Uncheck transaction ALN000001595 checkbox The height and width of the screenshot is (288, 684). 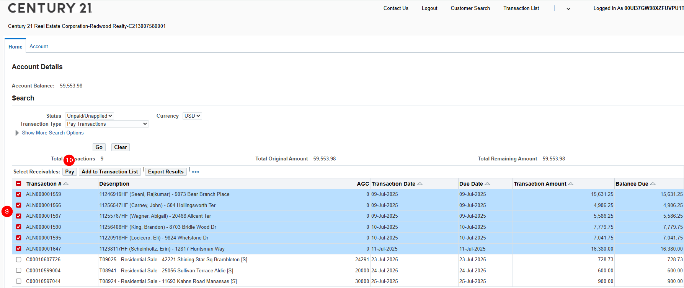click(x=18, y=238)
